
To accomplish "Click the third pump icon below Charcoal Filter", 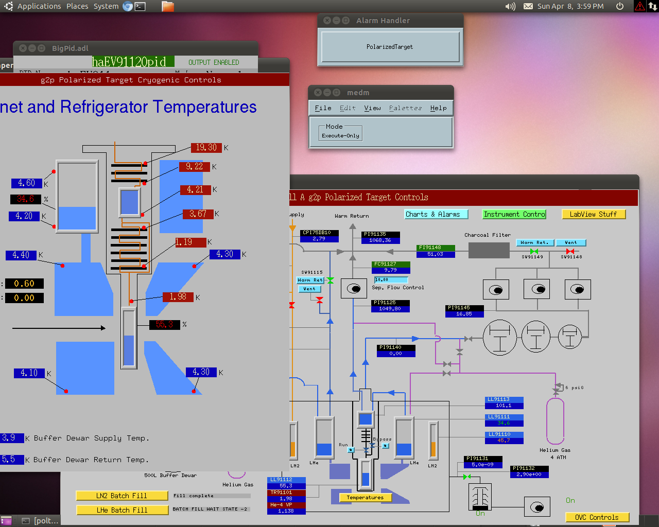I will point(578,289).
